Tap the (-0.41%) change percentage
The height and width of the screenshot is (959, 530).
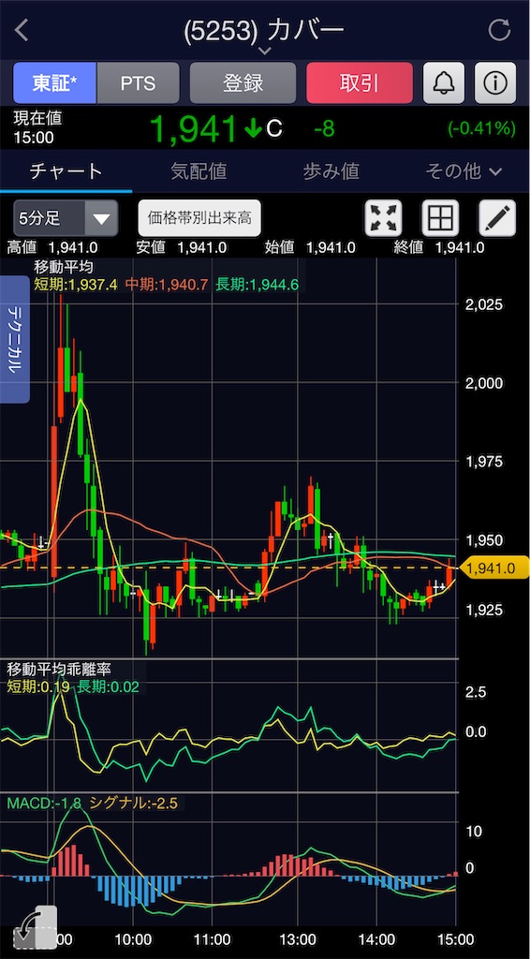481,128
